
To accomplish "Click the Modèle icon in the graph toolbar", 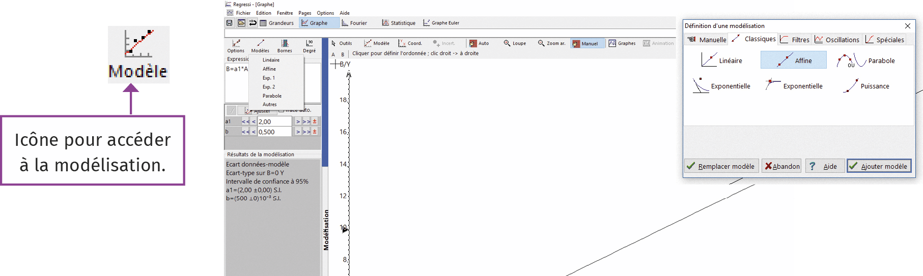I will [376, 43].
